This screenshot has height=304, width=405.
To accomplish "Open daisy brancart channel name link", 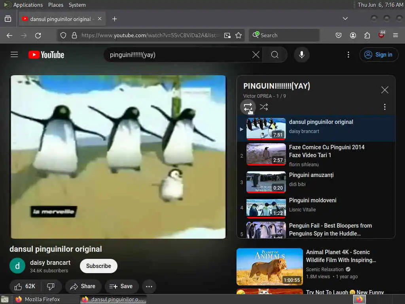I will click(x=50, y=263).
